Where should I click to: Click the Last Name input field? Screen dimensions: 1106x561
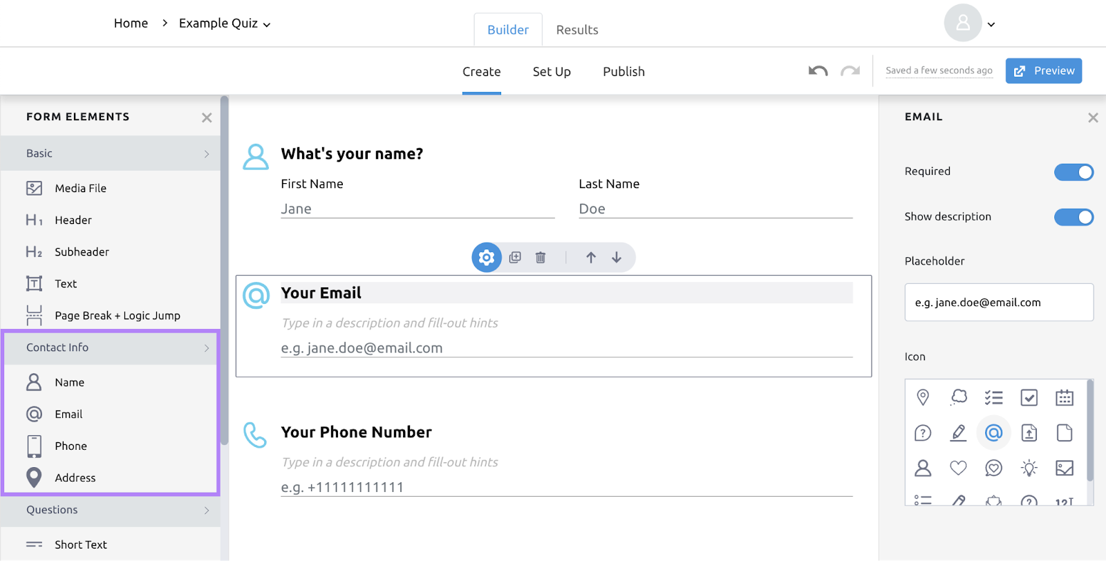click(715, 209)
